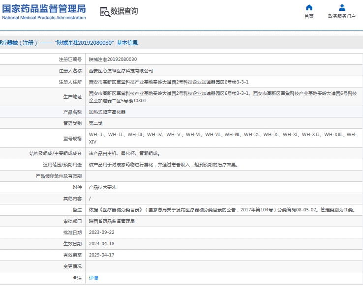Select management class value 第二类

point(95,123)
